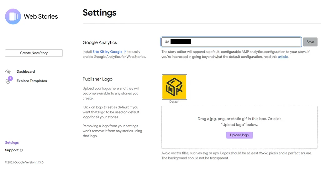This screenshot has height=170, width=321.
Task: Click the 2021 Google Version 1.13.0 text
Action: (x=24, y=163)
